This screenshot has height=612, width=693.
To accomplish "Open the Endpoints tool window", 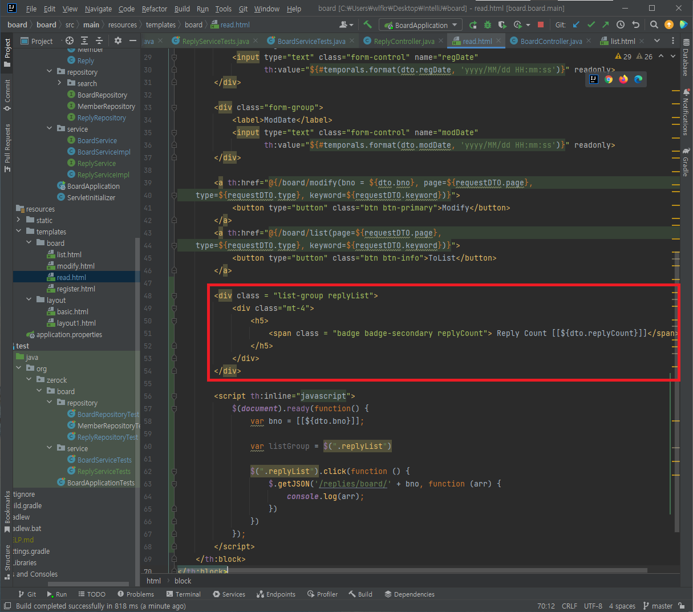I will point(276,594).
